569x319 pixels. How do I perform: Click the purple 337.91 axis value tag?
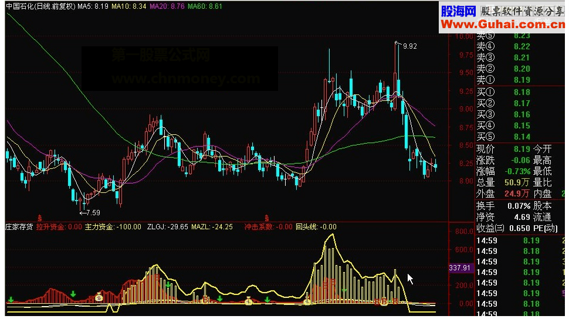pyautogui.click(x=461, y=268)
